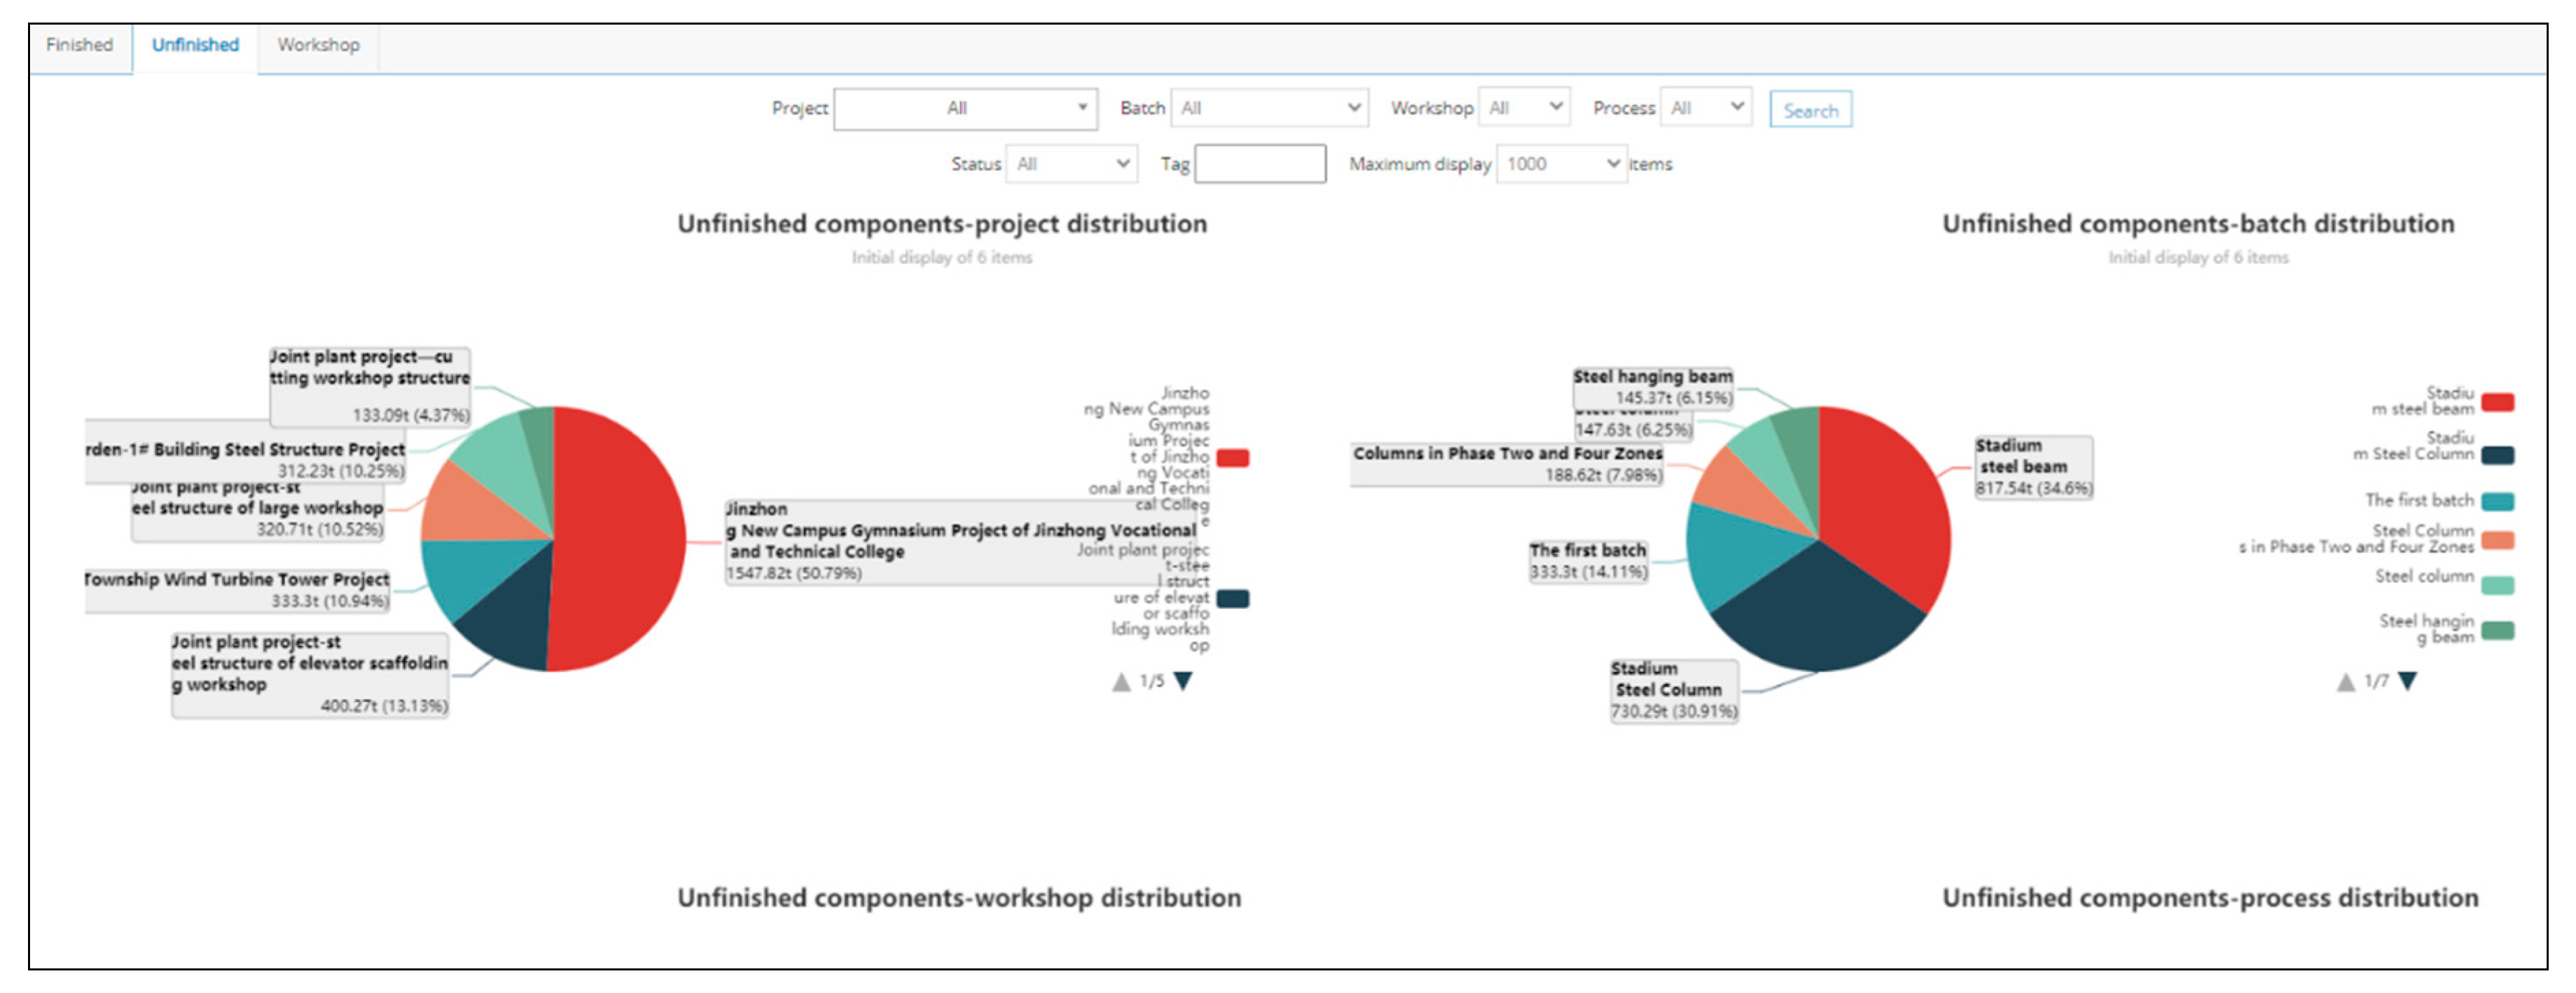Toggle Steel column light green legend item

[x=2498, y=585]
